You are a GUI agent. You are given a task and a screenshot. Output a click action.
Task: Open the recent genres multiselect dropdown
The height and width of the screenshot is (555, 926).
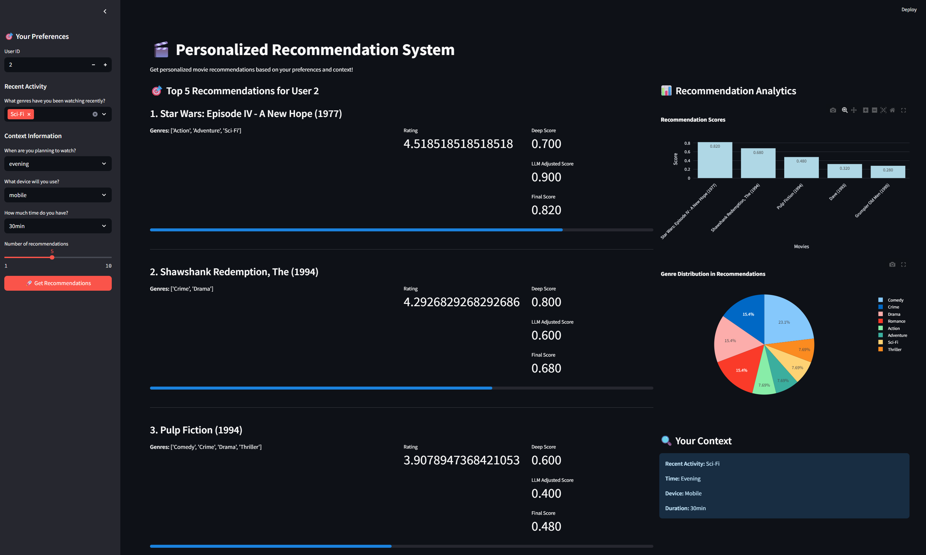pos(104,114)
